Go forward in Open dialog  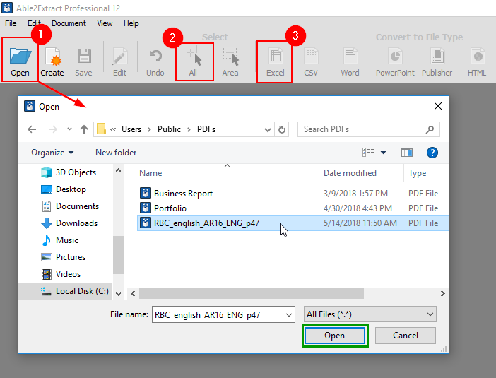pyautogui.click(x=53, y=129)
